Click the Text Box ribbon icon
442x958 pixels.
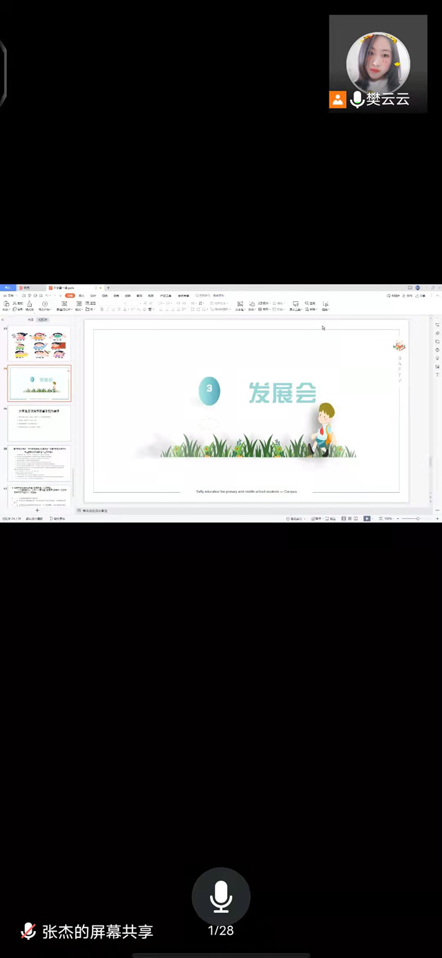coord(240,306)
